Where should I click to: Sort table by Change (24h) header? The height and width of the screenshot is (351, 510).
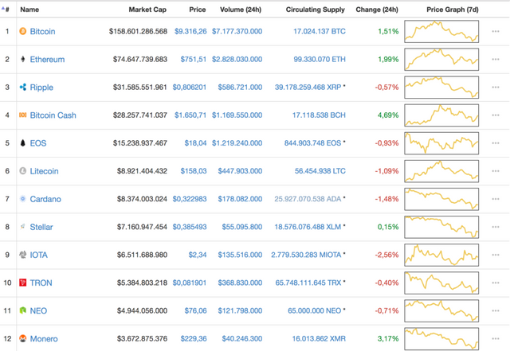377,10
